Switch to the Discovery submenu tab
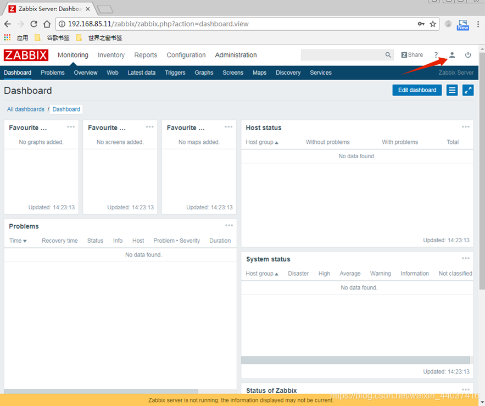485x406 pixels. click(x=288, y=73)
